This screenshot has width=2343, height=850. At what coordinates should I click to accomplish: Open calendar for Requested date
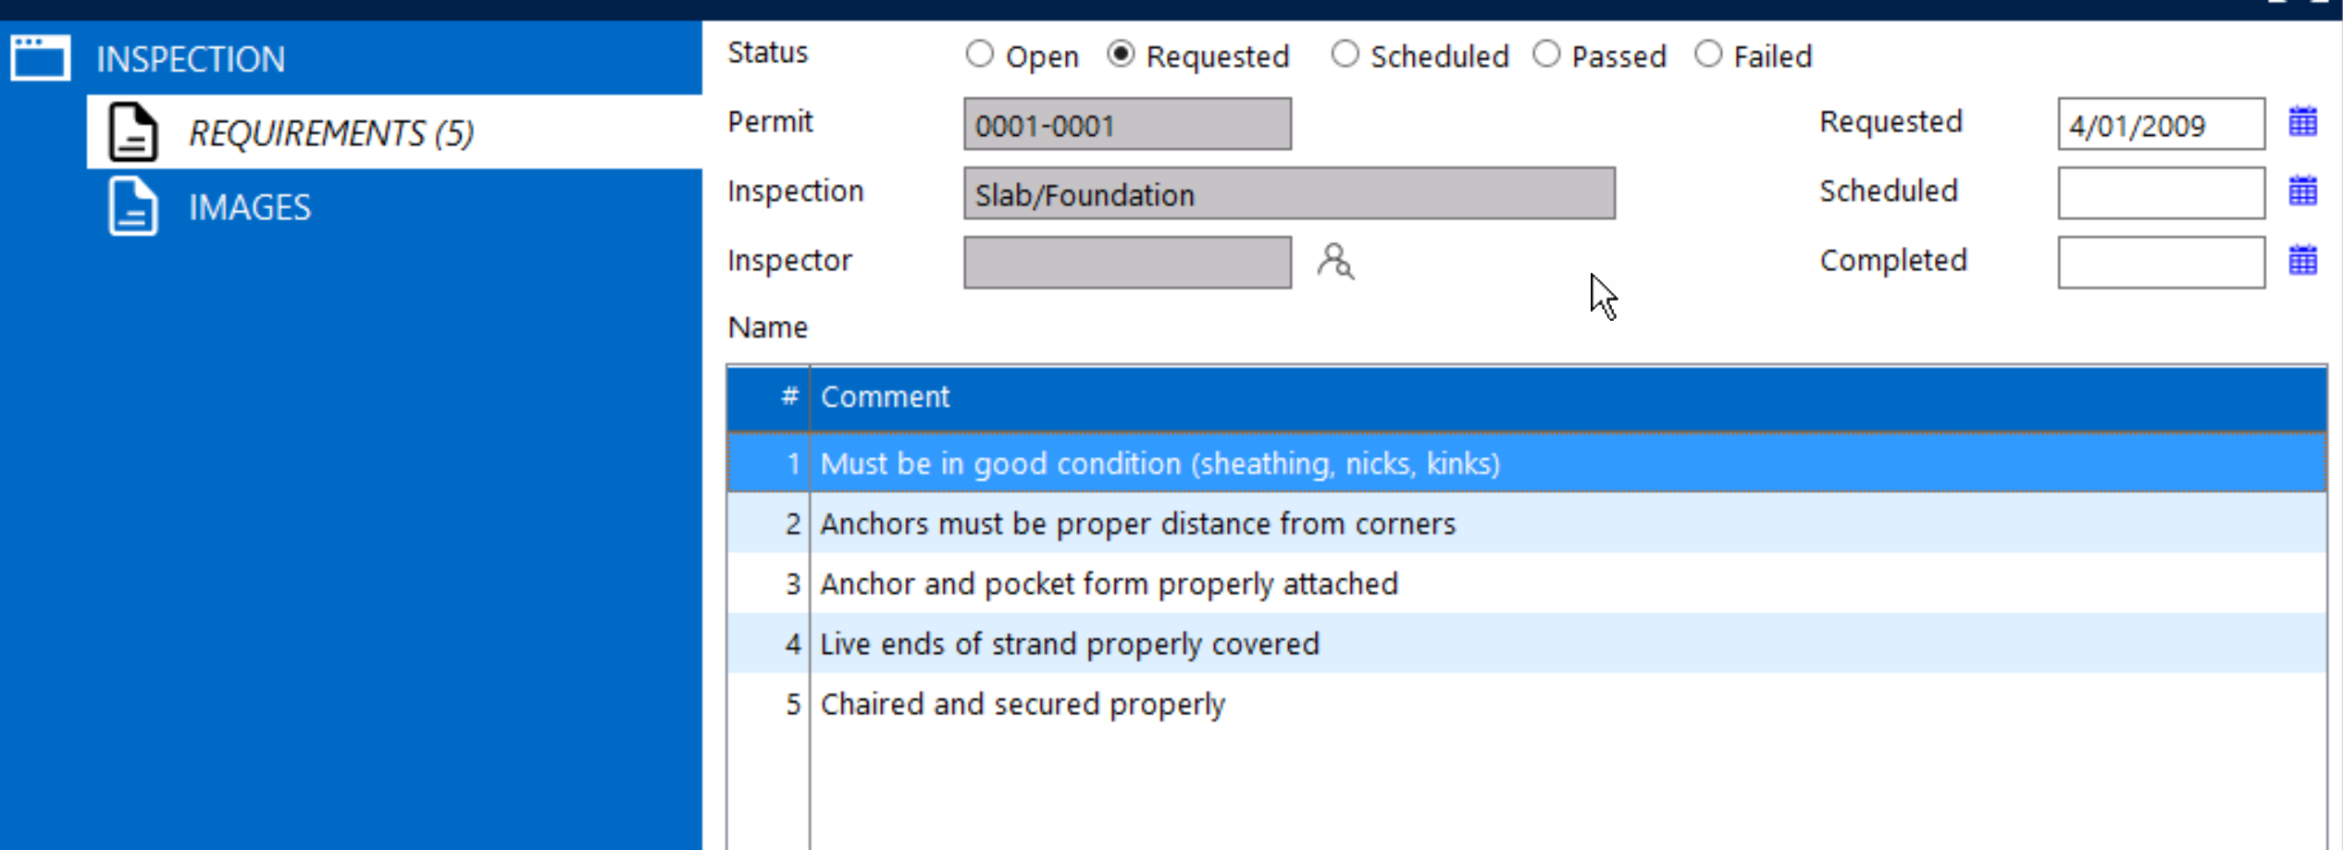tap(2302, 122)
